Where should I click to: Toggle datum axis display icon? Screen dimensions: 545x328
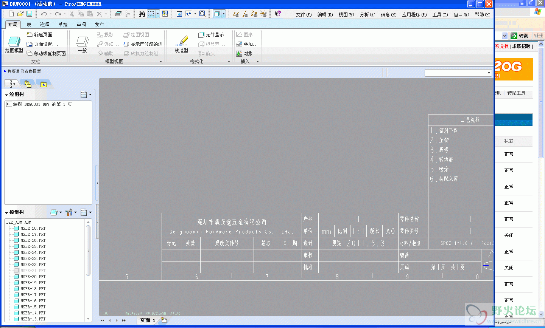245,14
